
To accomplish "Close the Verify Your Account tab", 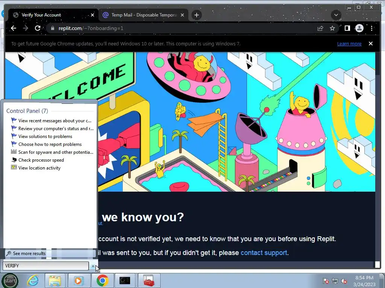I will click(x=92, y=15).
